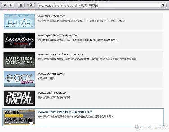Open the Dock Tease logo thumbnail
The width and height of the screenshot is (169, 132).
pyautogui.click(x=19, y=79)
